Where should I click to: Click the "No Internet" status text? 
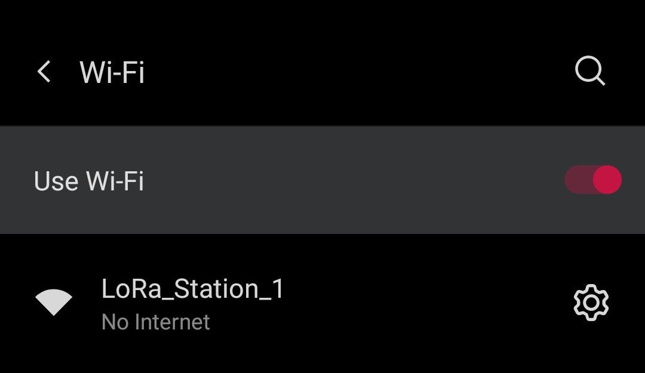pyautogui.click(x=155, y=322)
